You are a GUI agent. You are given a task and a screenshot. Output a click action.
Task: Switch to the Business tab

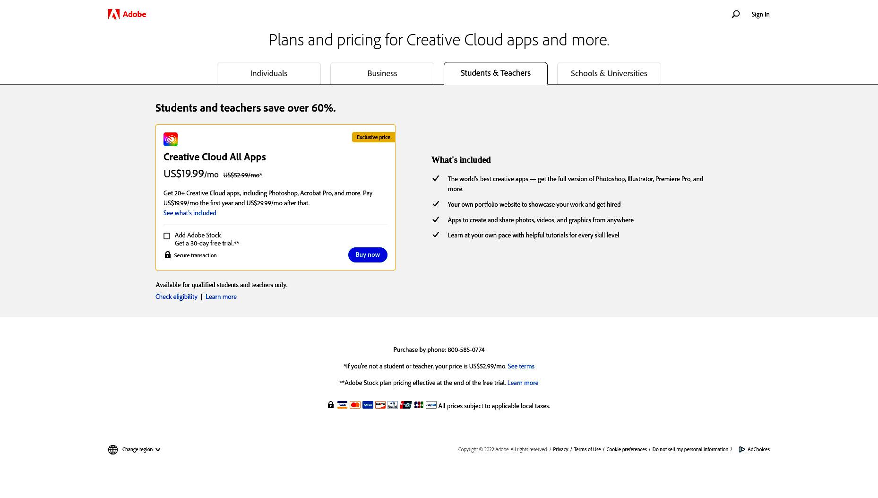382,73
